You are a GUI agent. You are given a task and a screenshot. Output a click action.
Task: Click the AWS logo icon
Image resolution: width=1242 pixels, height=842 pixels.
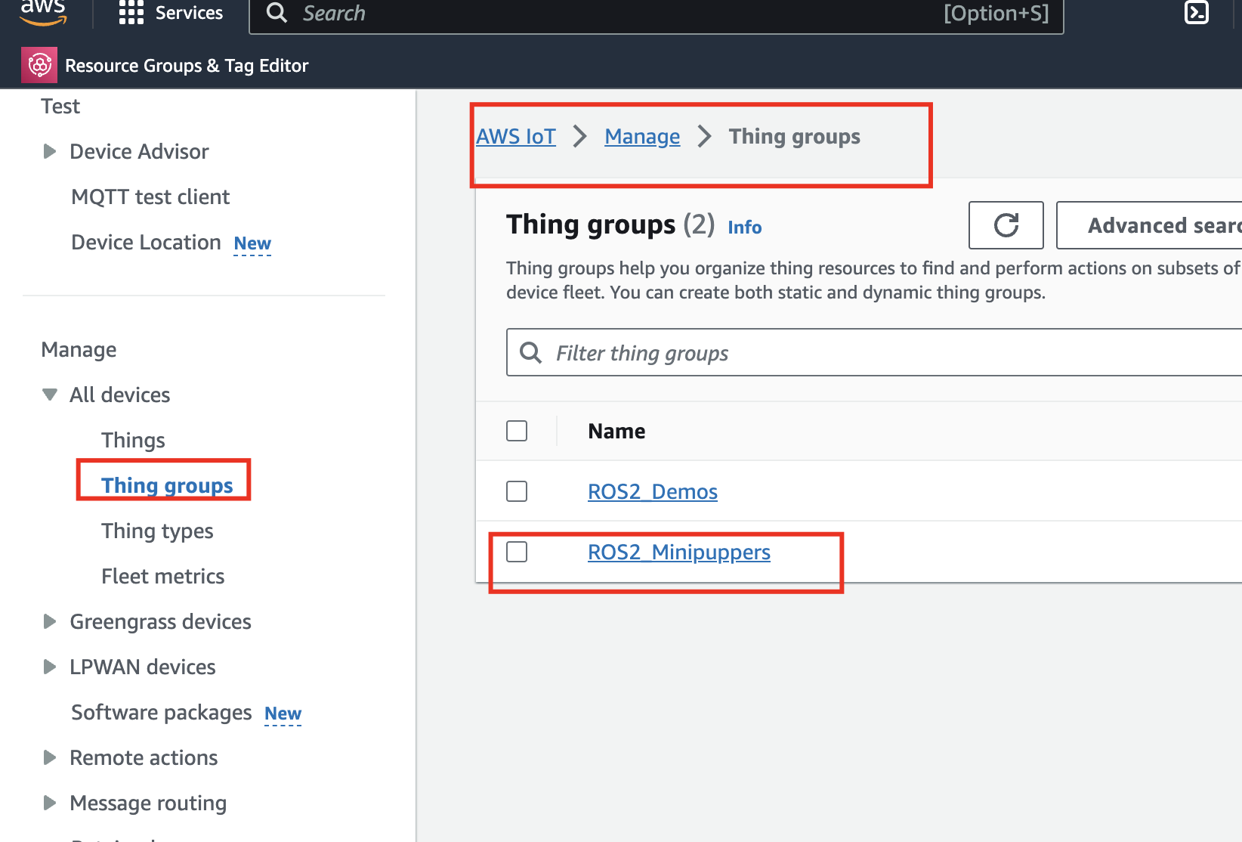(43, 13)
